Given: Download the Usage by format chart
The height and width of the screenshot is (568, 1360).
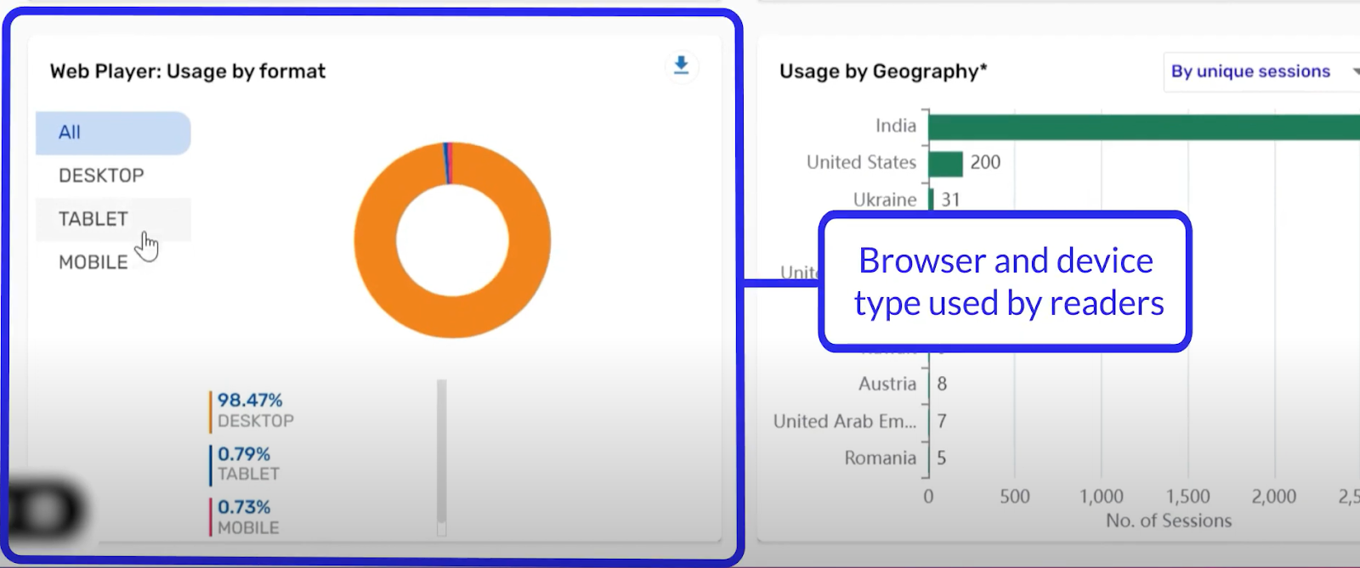Looking at the screenshot, I should point(681,65).
